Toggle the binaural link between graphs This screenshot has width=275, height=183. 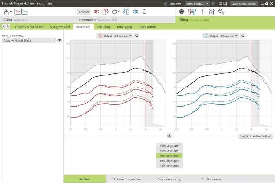click(169, 136)
